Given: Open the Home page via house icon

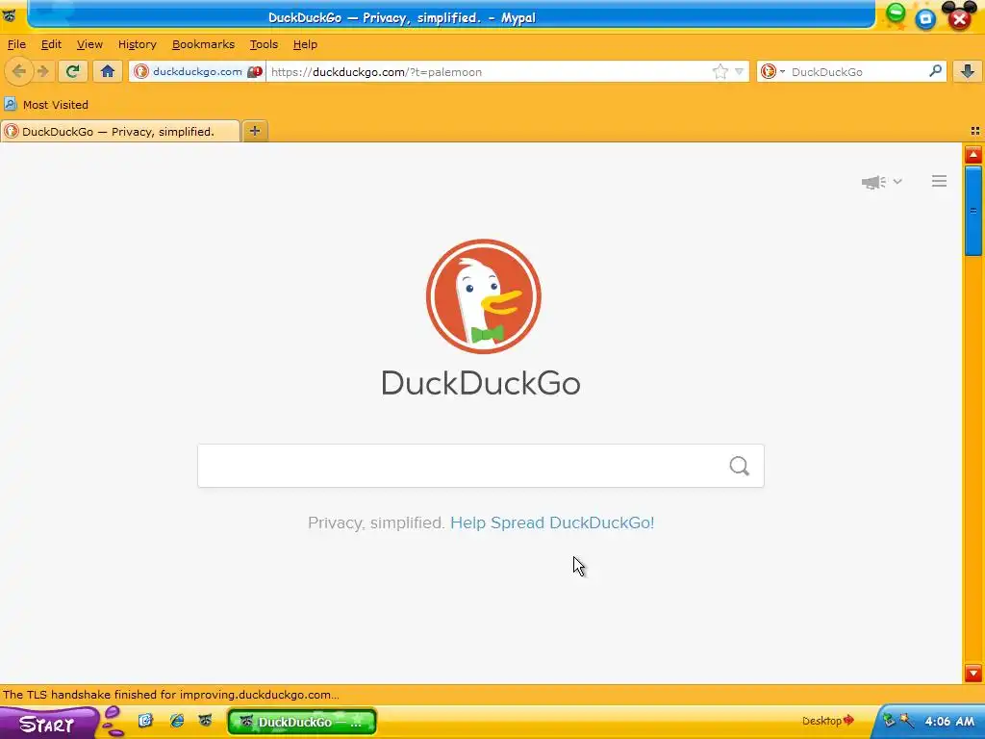Looking at the screenshot, I should (x=108, y=71).
